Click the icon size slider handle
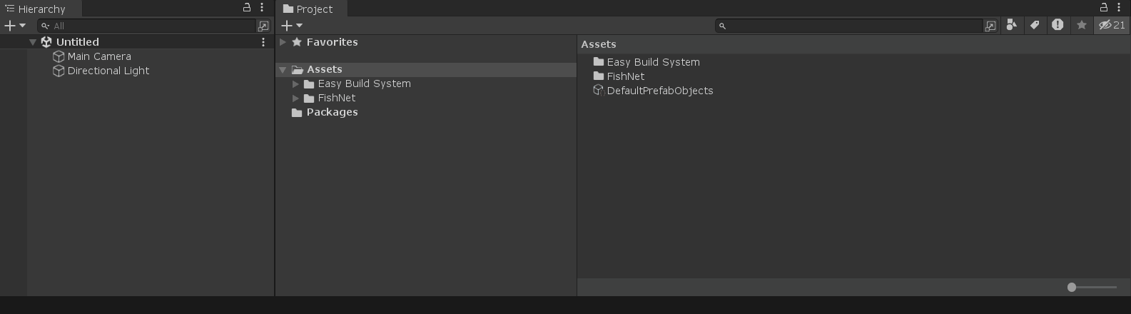 (x=1072, y=287)
